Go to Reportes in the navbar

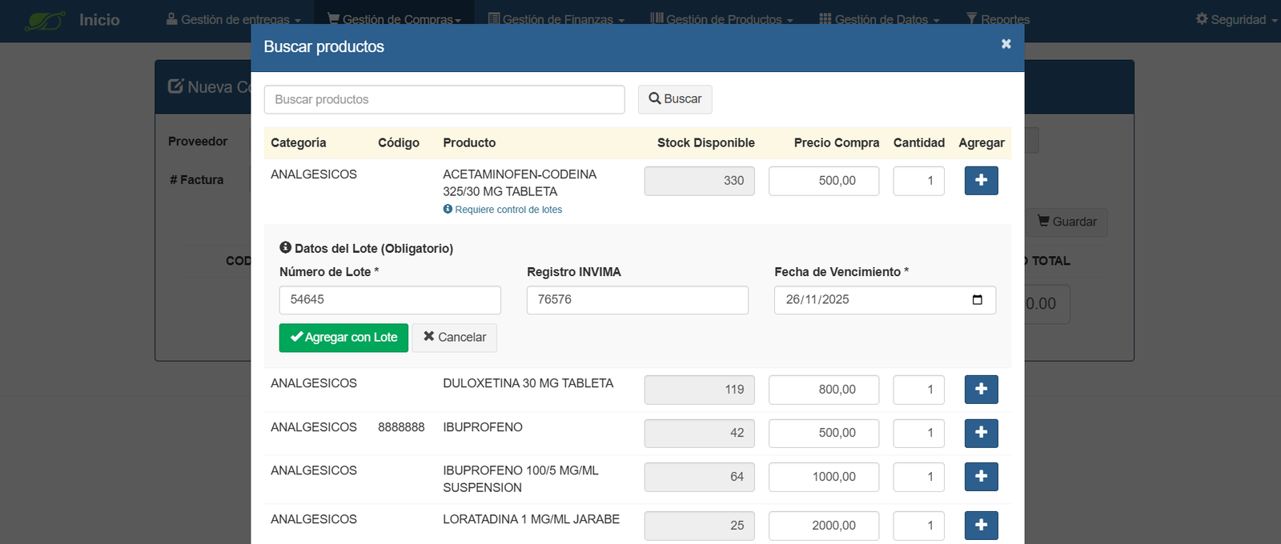click(998, 19)
